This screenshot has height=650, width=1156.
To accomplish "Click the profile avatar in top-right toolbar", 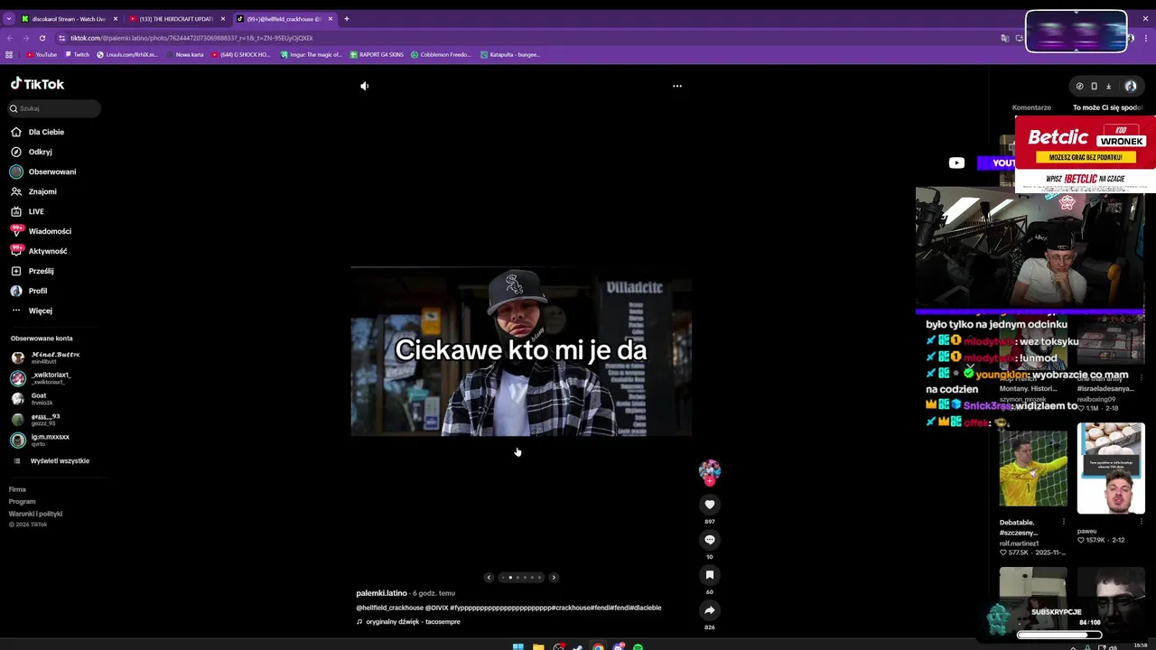I will point(1130,86).
